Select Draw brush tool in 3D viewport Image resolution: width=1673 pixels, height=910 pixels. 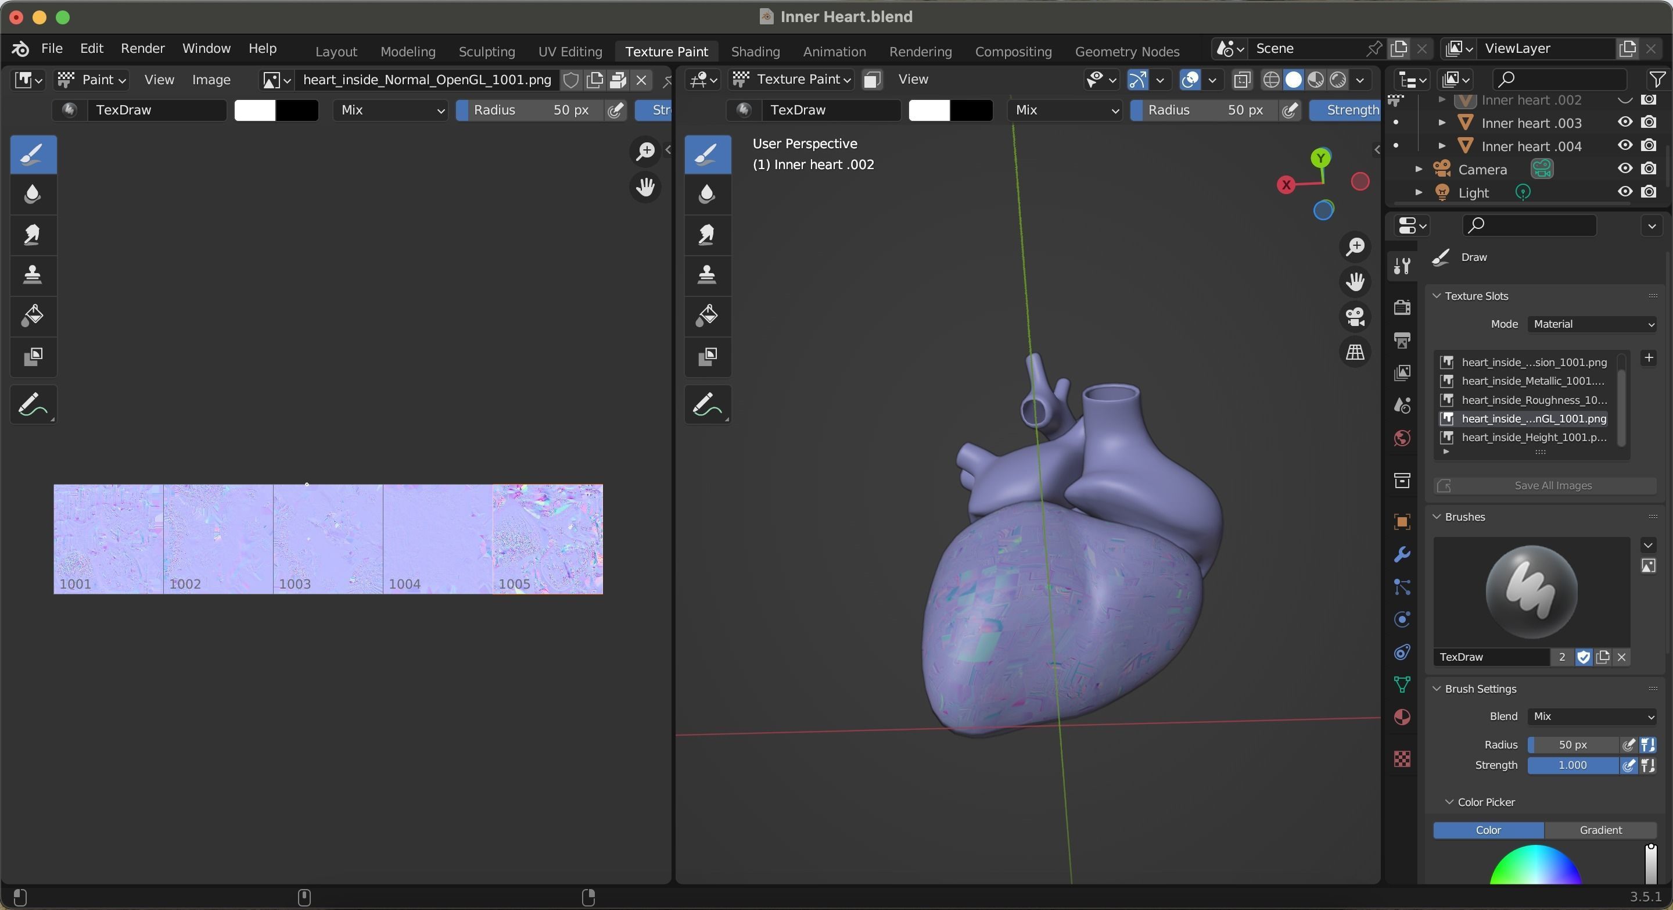[708, 154]
